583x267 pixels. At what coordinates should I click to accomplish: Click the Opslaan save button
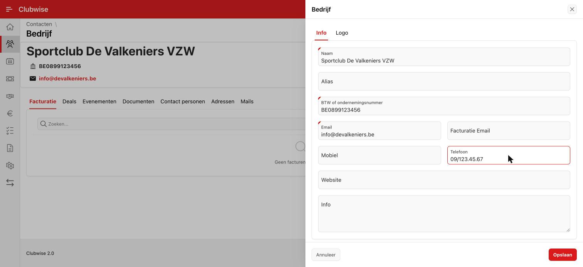pos(563,255)
